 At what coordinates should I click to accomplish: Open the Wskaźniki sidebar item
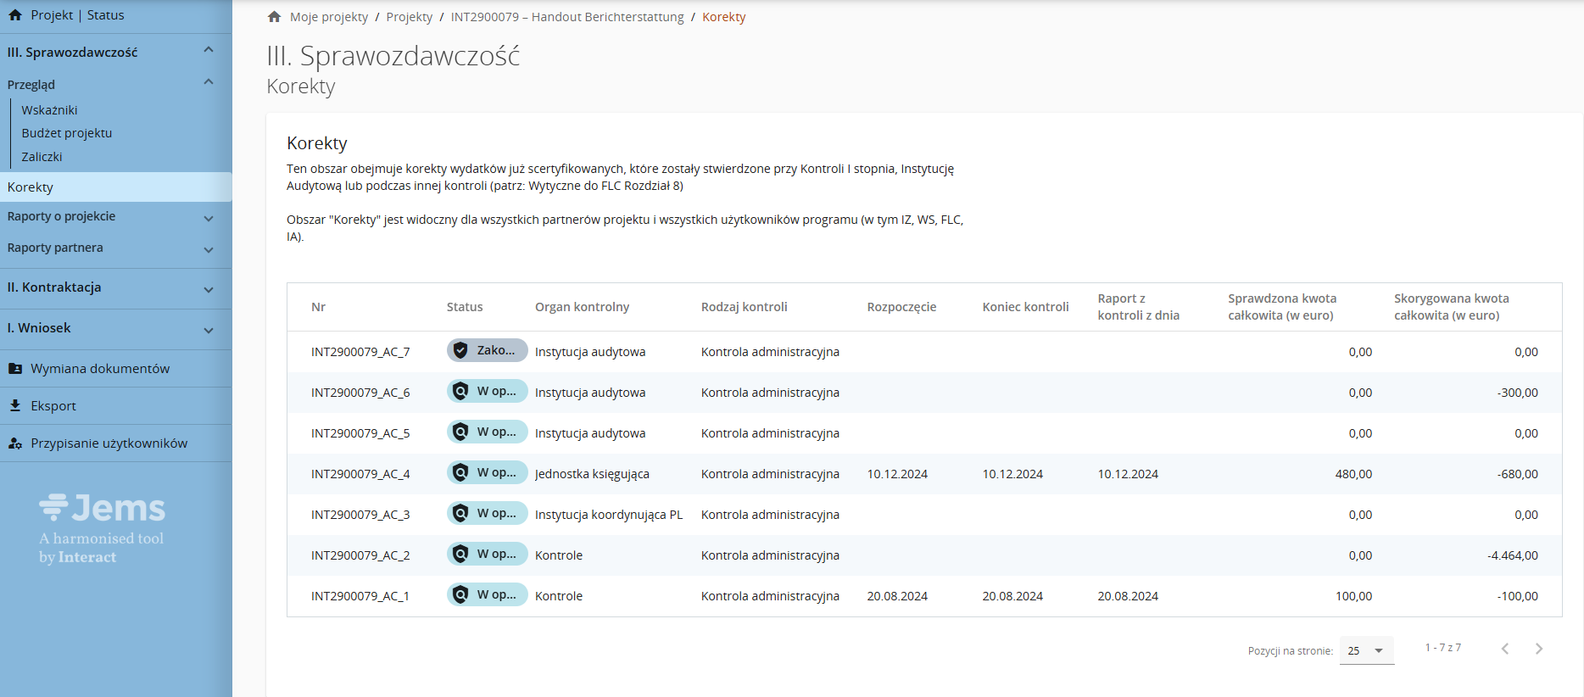point(49,110)
